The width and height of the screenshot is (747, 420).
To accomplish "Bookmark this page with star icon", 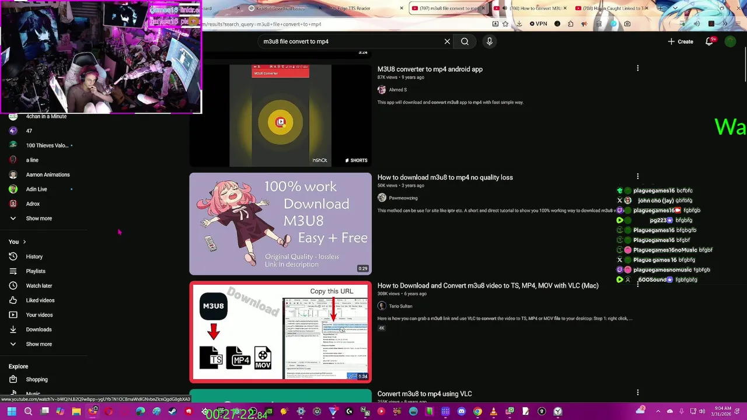I will [x=505, y=24].
